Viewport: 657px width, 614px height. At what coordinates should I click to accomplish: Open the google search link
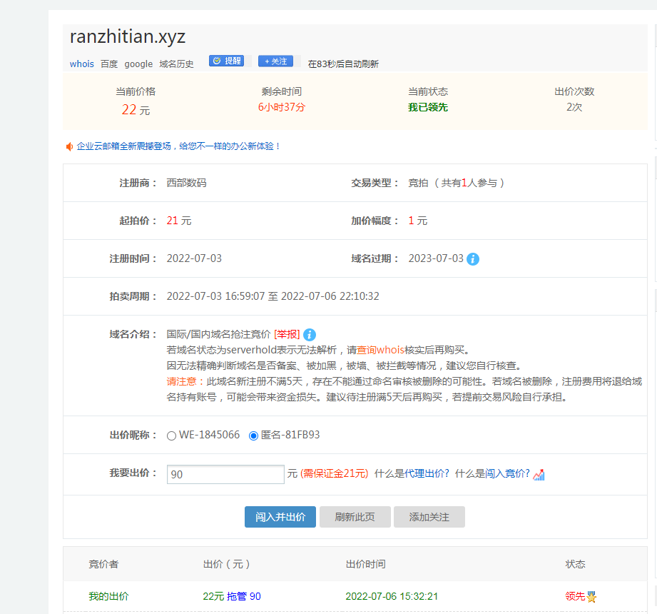pyautogui.click(x=138, y=64)
